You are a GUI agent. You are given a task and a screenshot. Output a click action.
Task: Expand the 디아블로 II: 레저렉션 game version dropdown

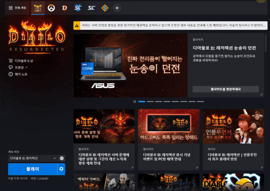pos(33,158)
